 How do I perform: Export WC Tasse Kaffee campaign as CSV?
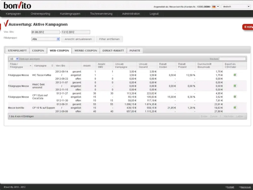tap(235, 75)
